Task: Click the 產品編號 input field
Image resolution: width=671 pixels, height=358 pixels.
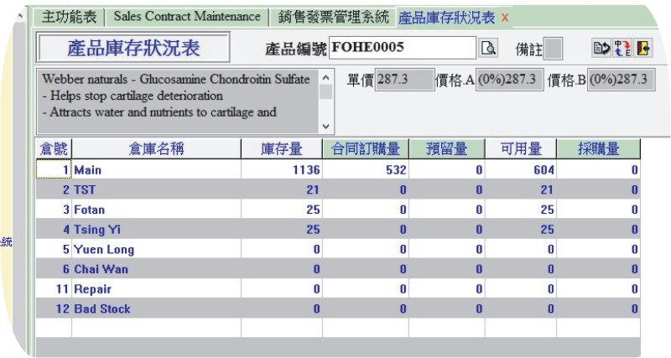Action: click(403, 49)
